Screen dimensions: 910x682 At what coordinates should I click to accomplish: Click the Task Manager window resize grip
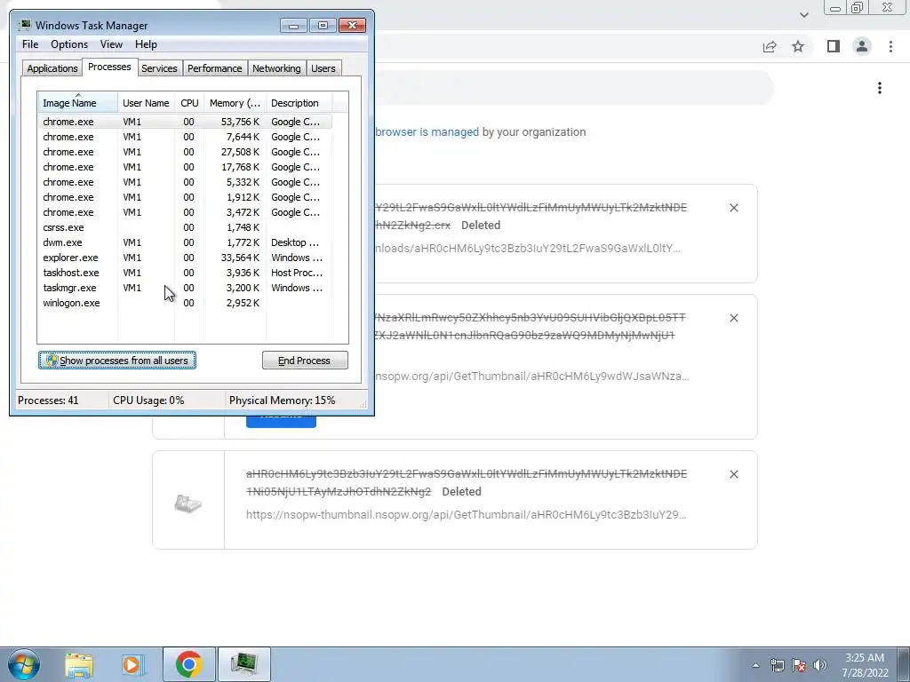pyautogui.click(x=363, y=404)
